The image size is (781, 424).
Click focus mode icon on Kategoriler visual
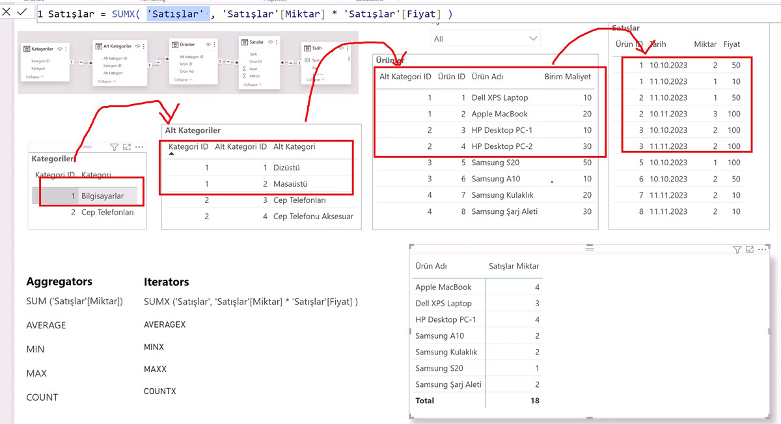127,148
